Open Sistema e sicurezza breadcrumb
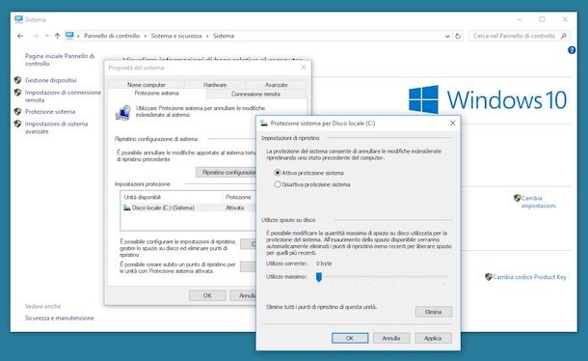 click(176, 36)
